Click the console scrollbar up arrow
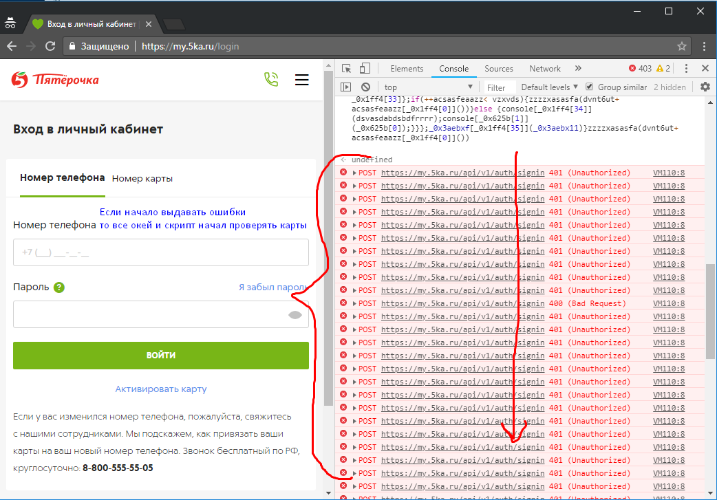 click(709, 102)
